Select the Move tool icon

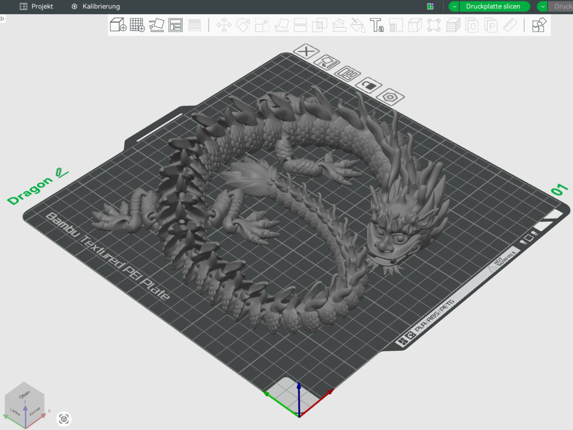(224, 25)
